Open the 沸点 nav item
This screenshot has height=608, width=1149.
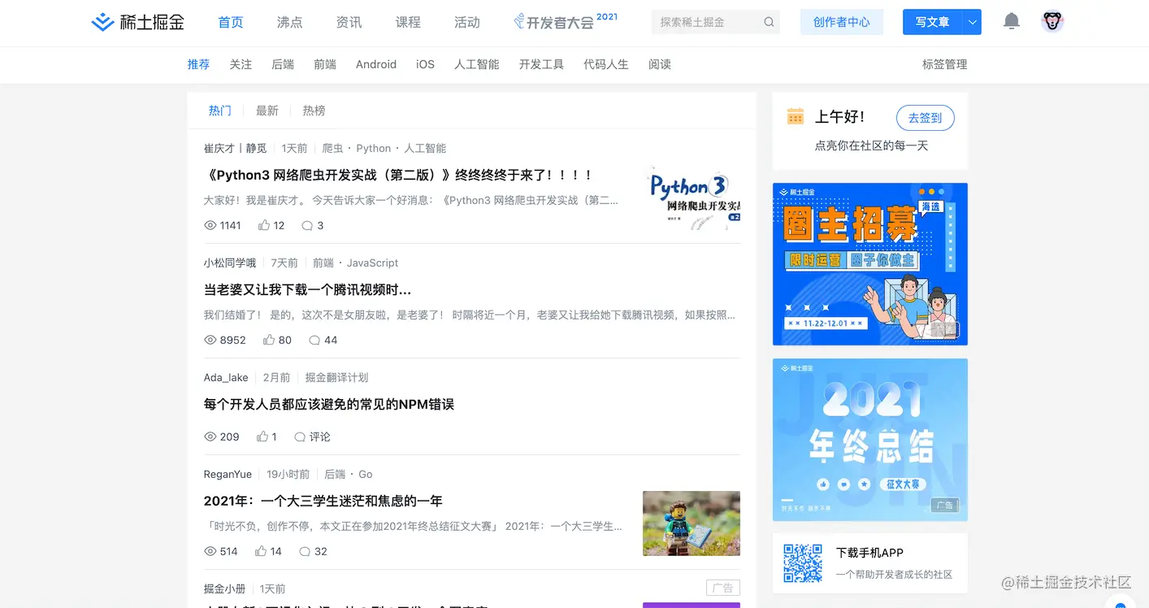(x=289, y=22)
